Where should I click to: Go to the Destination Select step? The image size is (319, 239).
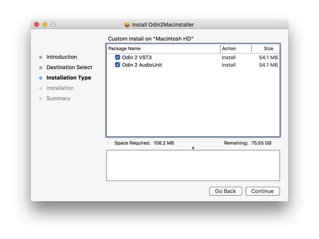point(69,67)
